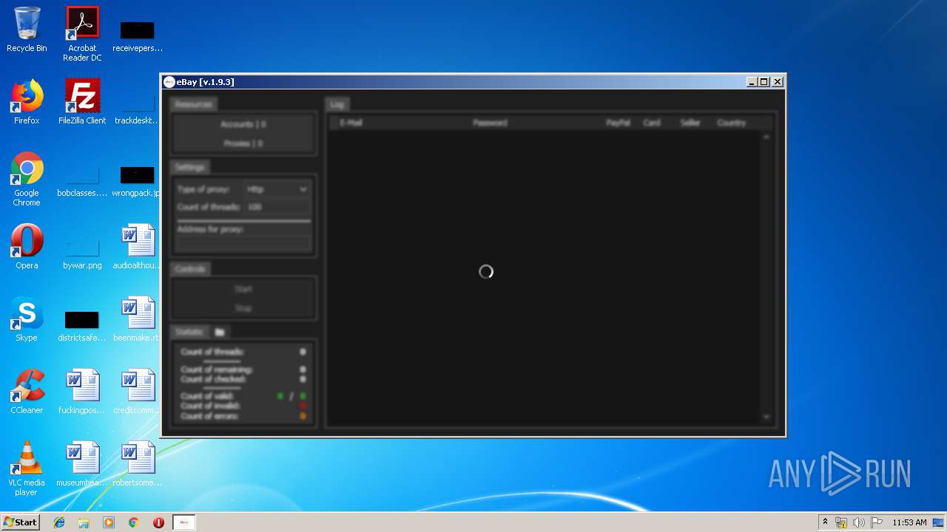Open Skype from the desktop shortcut
This screenshot has width=947, height=532.
[x=27, y=319]
